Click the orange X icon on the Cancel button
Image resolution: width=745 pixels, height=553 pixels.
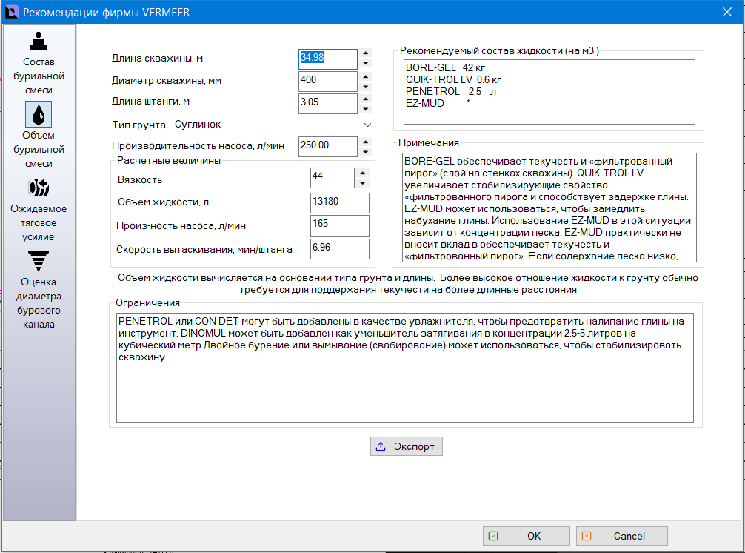coord(587,536)
